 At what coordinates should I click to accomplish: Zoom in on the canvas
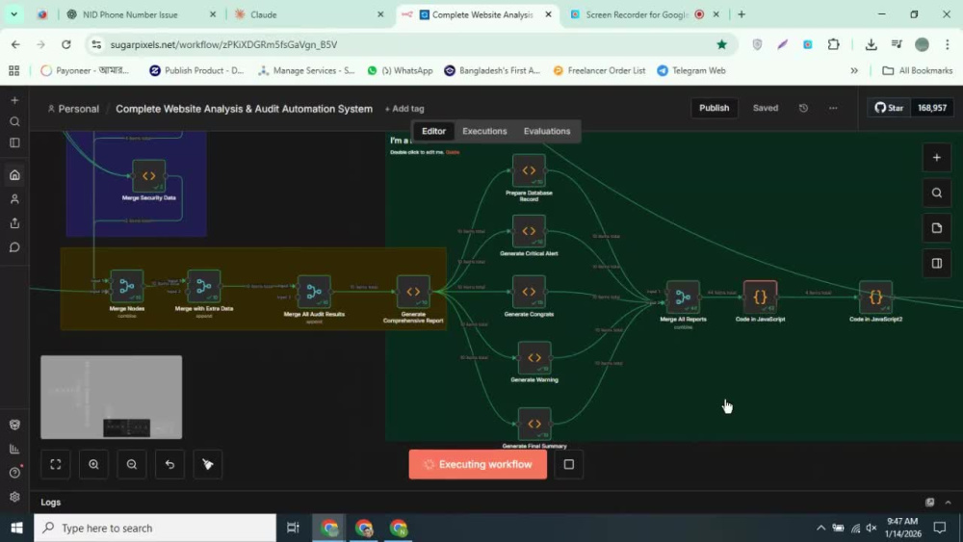[93, 465]
